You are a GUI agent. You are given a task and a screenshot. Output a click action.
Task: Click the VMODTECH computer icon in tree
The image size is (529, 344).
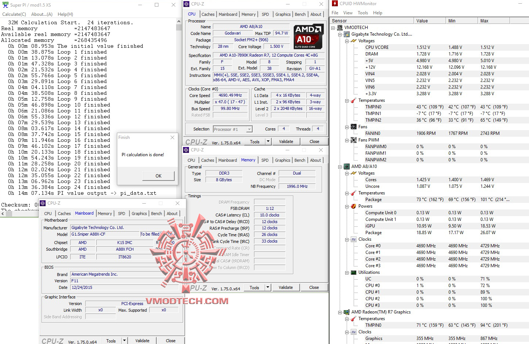pyautogui.click(x=340, y=28)
